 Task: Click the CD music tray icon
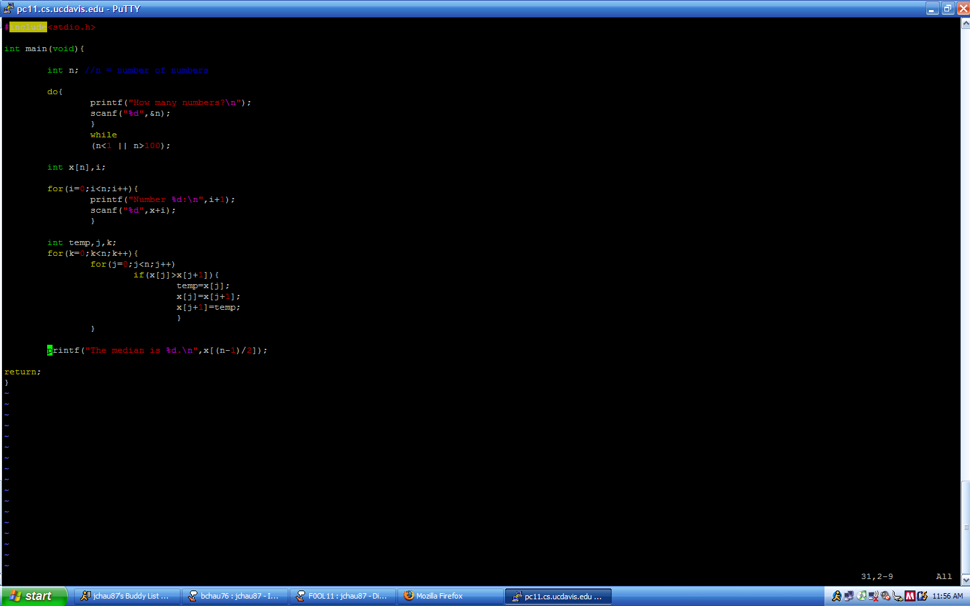pyautogui.click(x=862, y=596)
